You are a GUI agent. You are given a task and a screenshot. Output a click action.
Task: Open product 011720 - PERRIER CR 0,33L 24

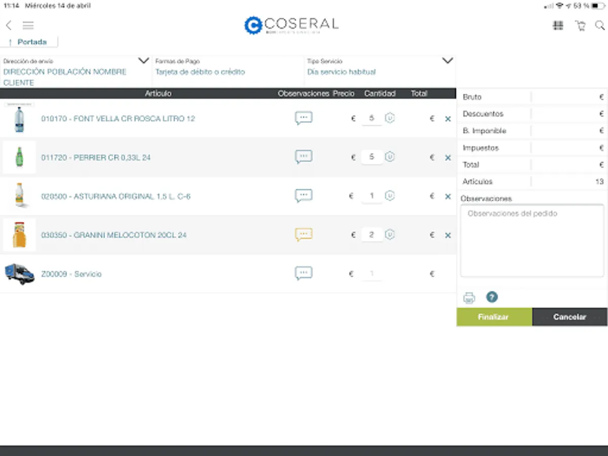[x=96, y=158]
